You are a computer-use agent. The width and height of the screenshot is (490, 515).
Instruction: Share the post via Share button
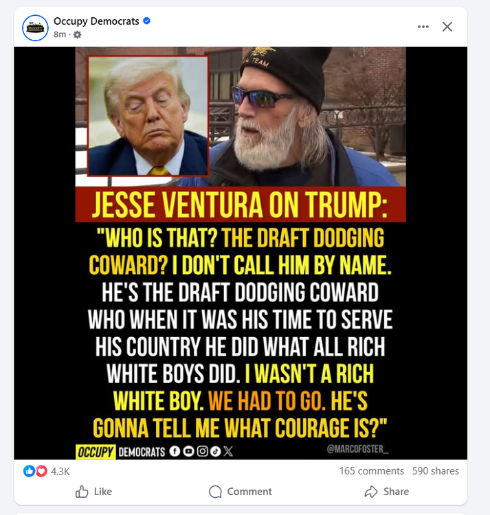387,492
